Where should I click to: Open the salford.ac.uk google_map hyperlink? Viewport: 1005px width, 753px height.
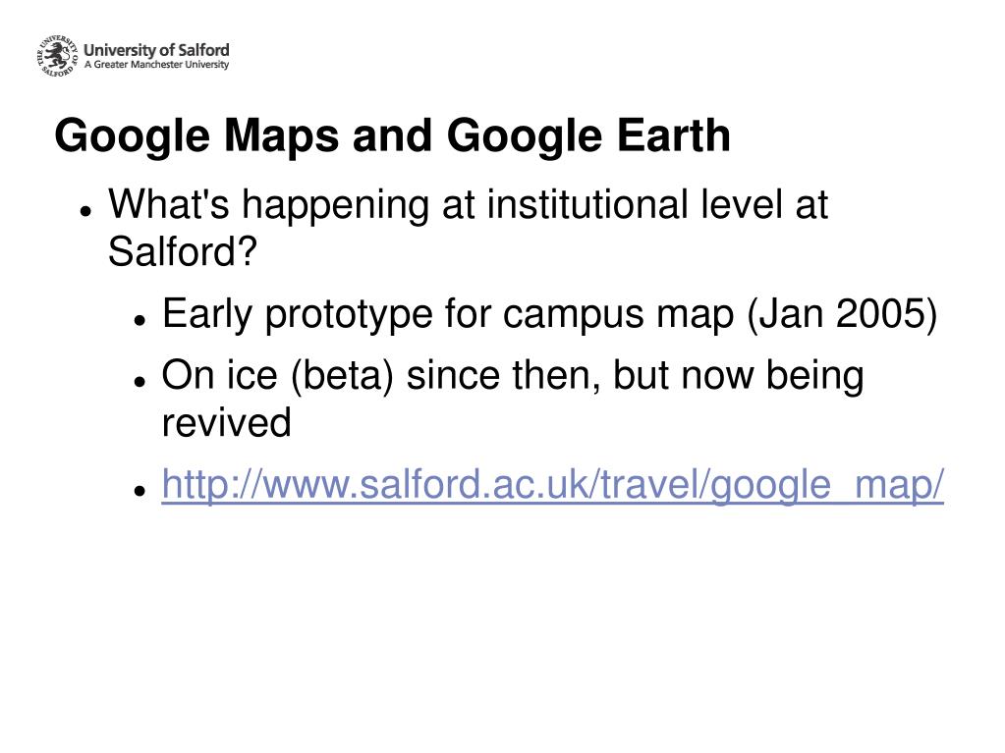[552, 484]
